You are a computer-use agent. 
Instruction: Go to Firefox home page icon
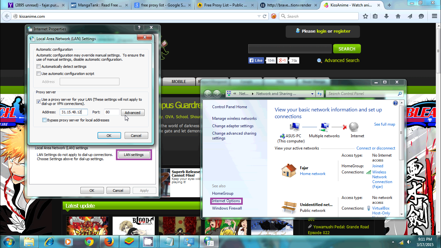(398, 16)
